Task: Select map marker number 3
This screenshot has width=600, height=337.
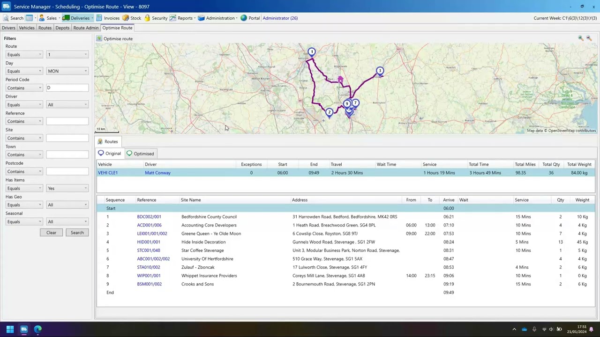Action: click(x=380, y=71)
